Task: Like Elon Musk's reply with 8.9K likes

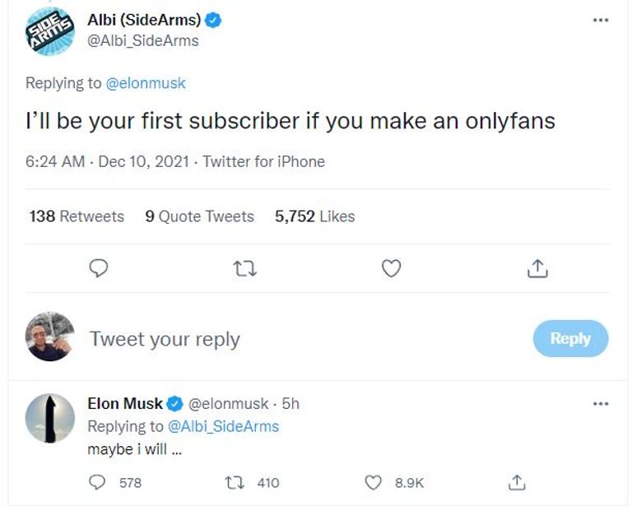Action: click(x=373, y=483)
